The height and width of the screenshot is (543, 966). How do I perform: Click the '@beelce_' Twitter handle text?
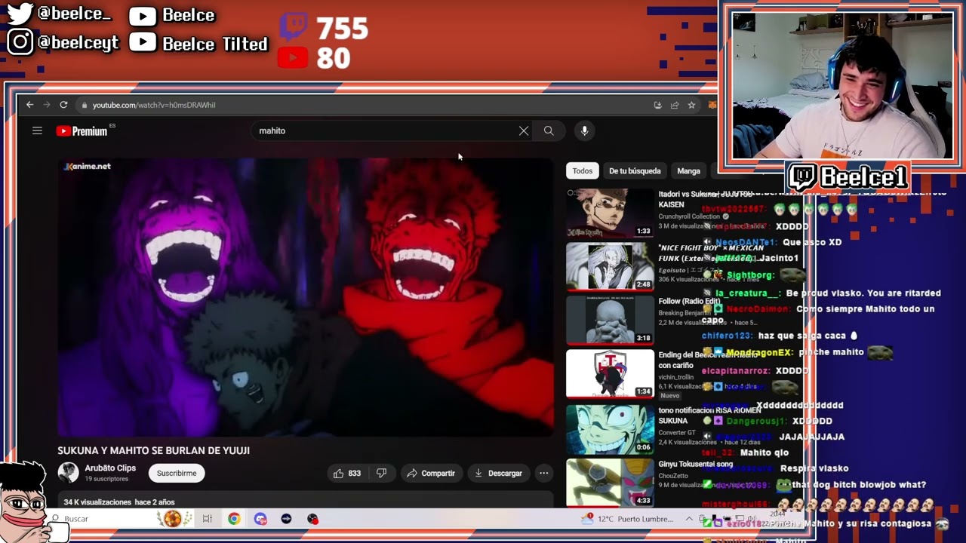74,14
